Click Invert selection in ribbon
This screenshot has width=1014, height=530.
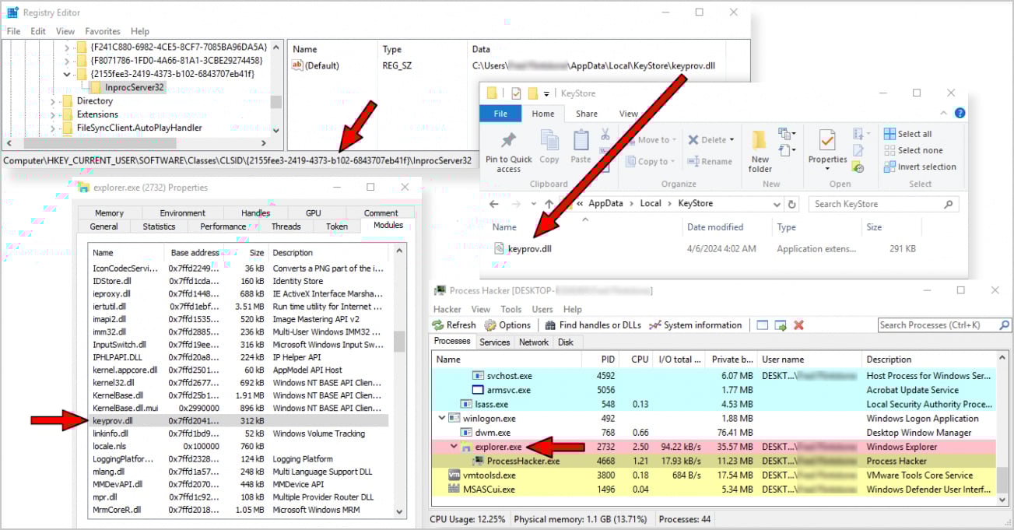click(920, 167)
